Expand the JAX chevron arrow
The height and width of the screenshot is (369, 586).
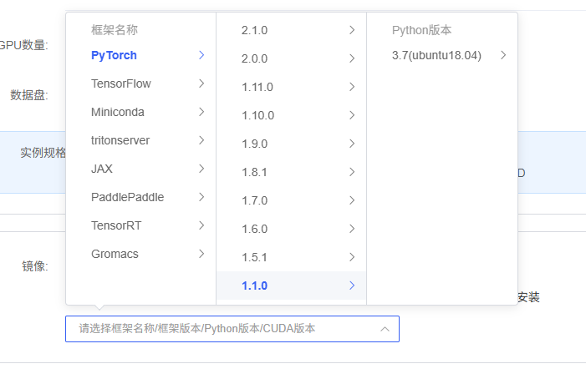[x=201, y=169]
